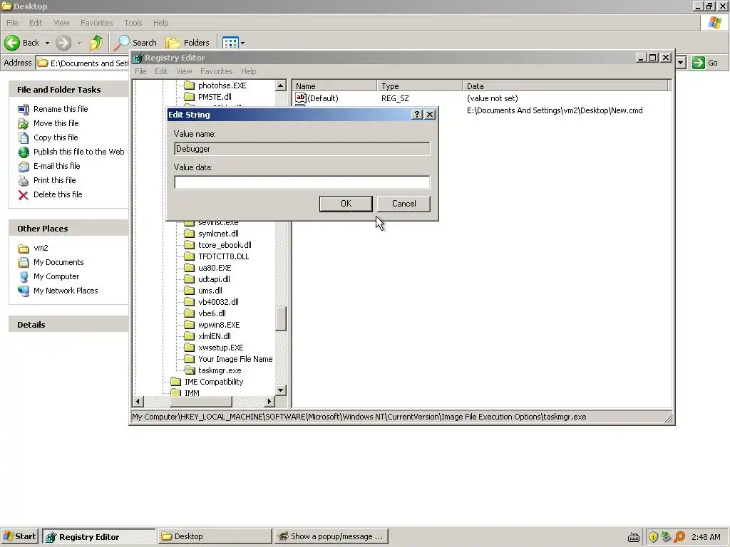
Task: Open the Address bar dropdown arrow
Action: click(x=681, y=63)
